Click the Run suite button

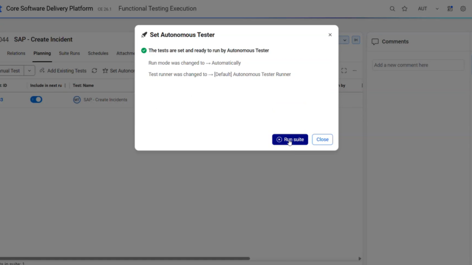[290, 139]
